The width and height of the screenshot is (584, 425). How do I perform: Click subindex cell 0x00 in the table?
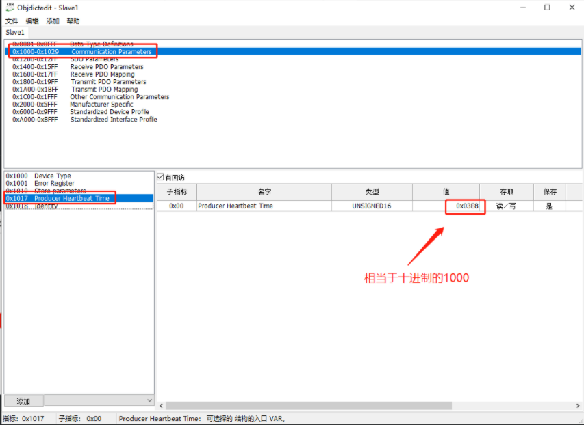pos(177,206)
